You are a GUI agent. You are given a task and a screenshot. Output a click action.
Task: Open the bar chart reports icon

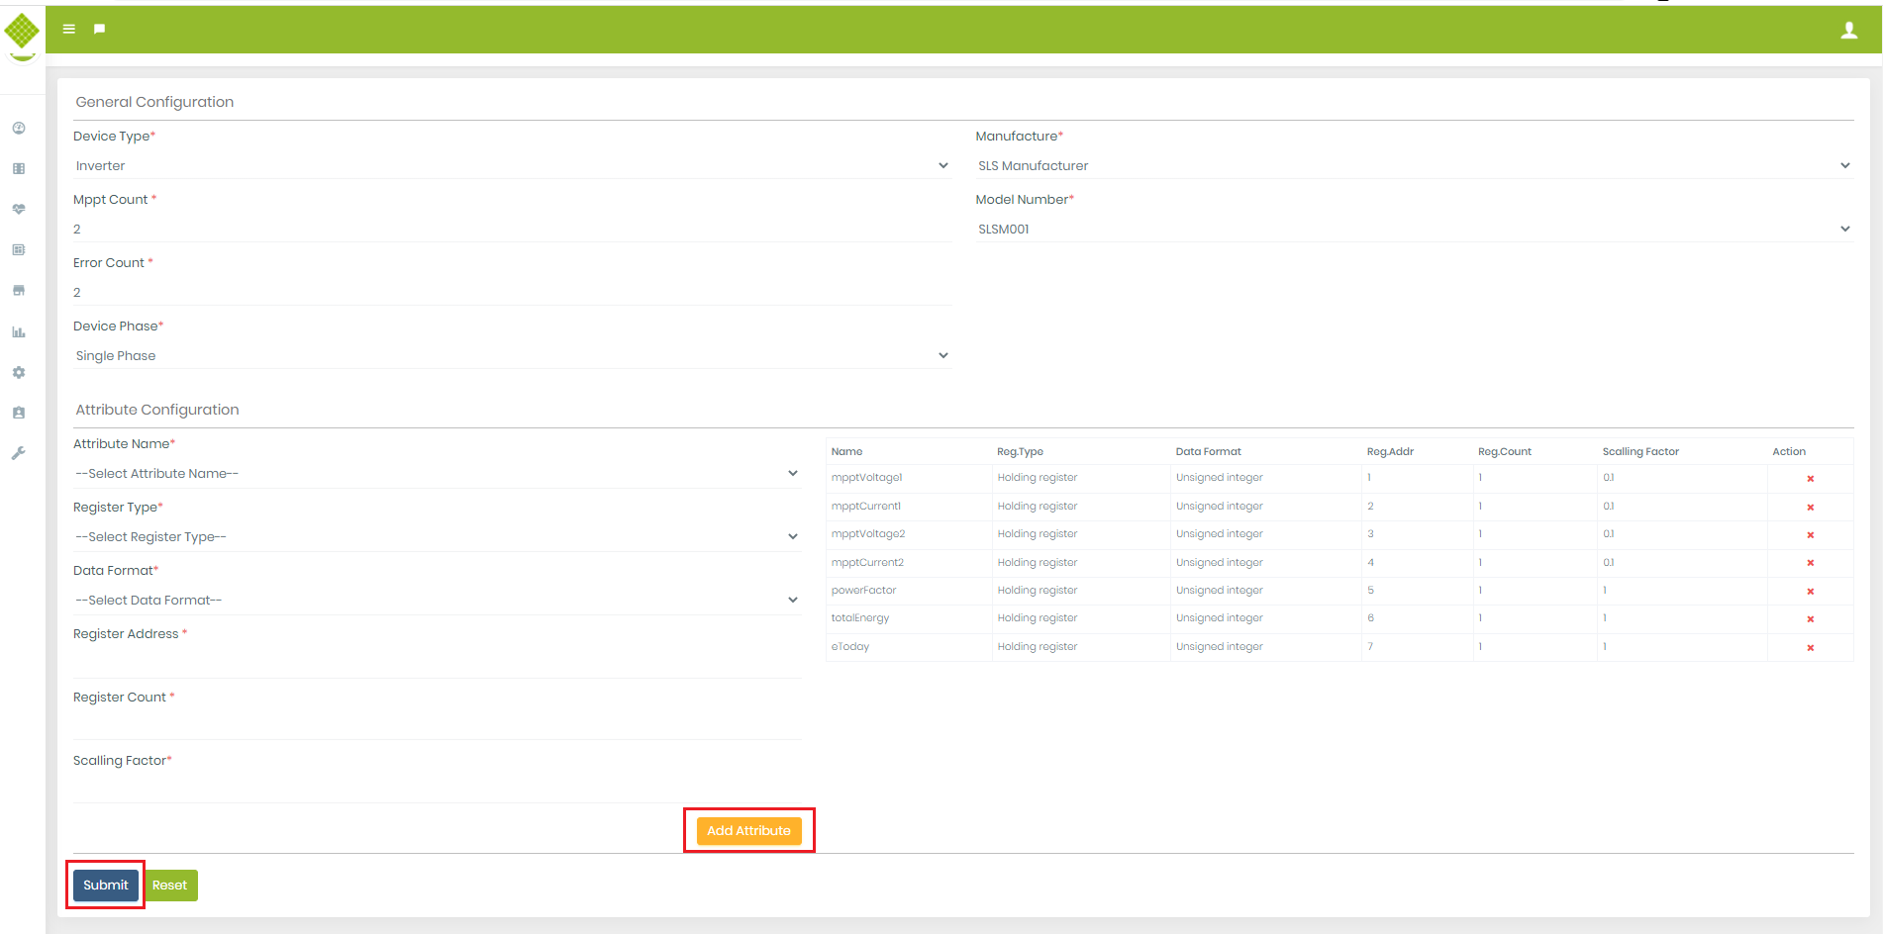pos(19,332)
